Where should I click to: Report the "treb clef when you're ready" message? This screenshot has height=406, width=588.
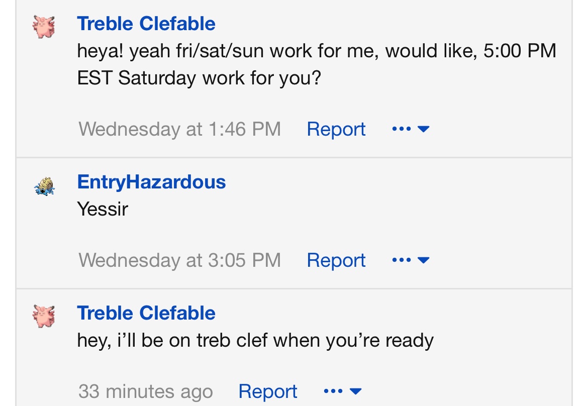(268, 391)
